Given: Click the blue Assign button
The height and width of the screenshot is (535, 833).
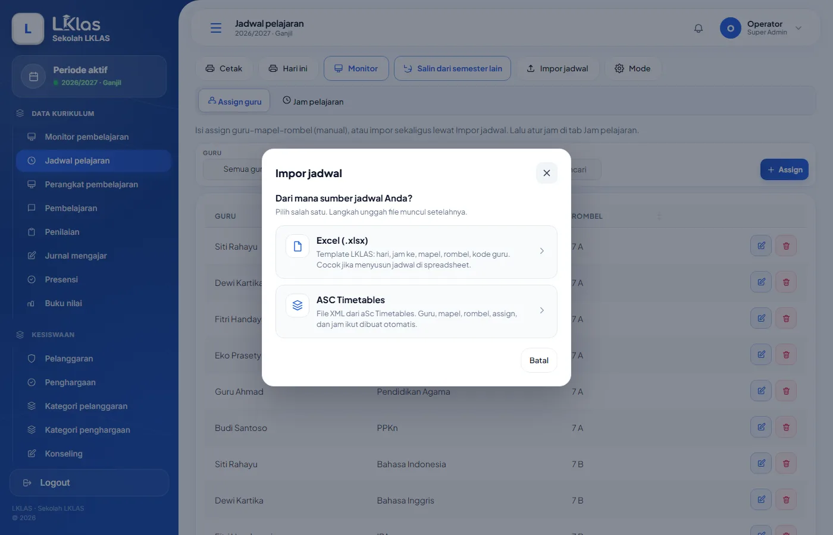Looking at the screenshot, I should 784,169.
